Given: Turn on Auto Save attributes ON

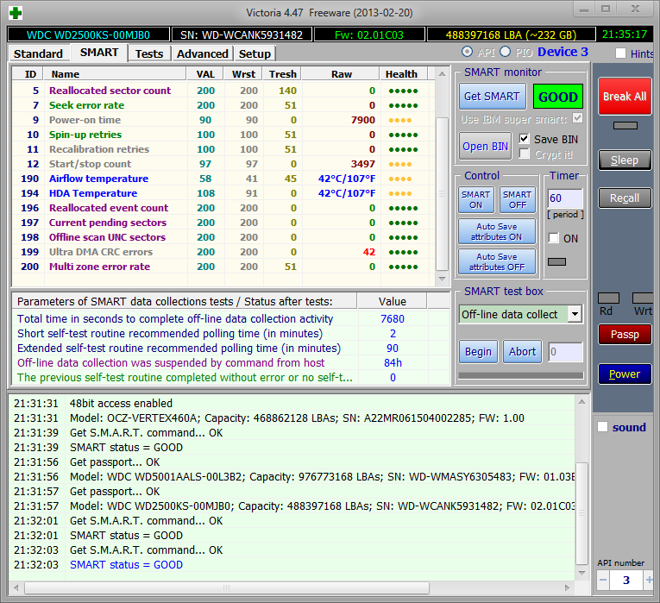Looking at the screenshot, I should (x=497, y=232).
